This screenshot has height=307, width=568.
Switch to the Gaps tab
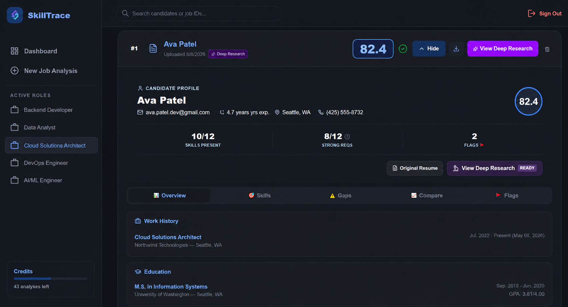[340, 196]
